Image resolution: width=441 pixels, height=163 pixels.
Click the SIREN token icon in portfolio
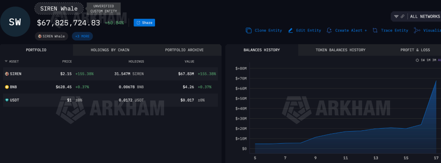7,74
